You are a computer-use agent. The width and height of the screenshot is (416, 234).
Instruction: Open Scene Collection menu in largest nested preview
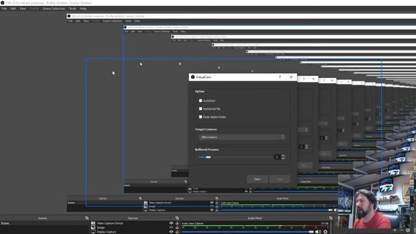112,21
